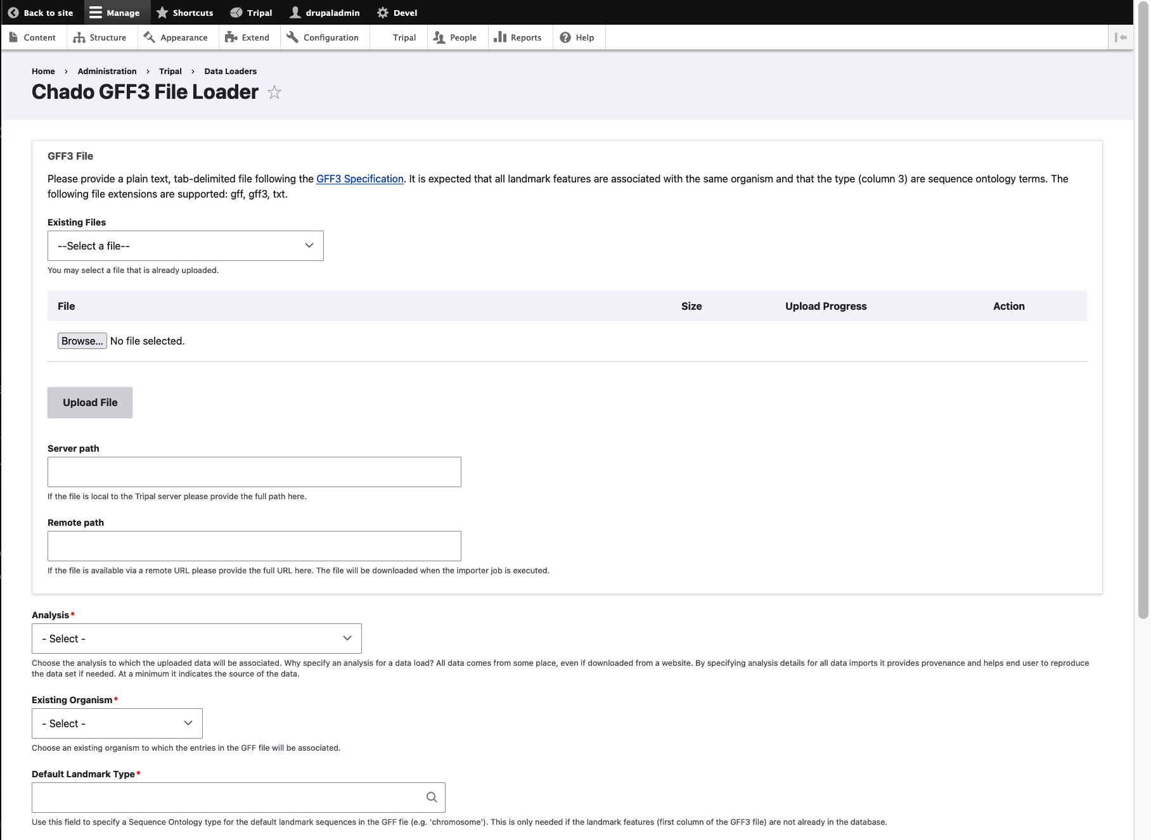Image resolution: width=1151 pixels, height=840 pixels.
Task: Click the Upload File button
Action: click(x=90, y=402)
